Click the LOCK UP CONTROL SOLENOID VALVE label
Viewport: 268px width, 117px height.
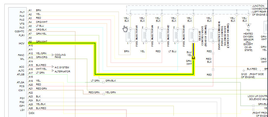(x=258, y=98)
